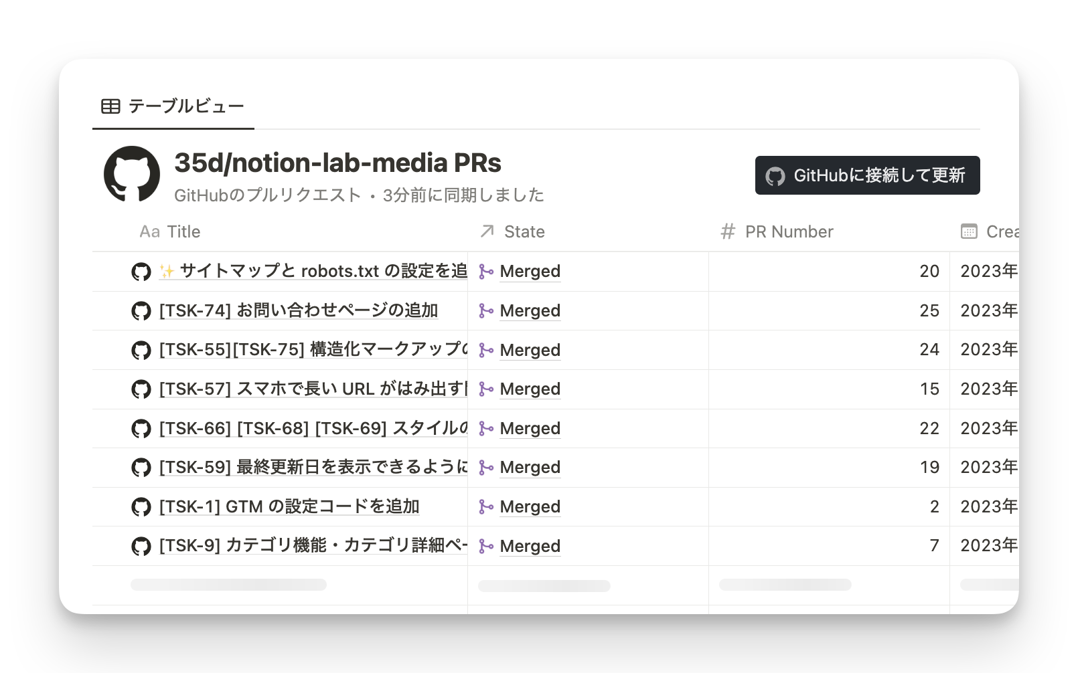Click the large GitHub logo beside the title
This screenshot has width=1078, height=673.
tap(132, 174)
